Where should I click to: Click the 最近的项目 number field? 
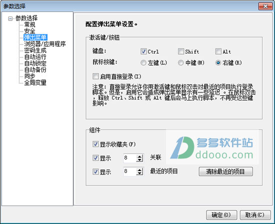(130, 171)
